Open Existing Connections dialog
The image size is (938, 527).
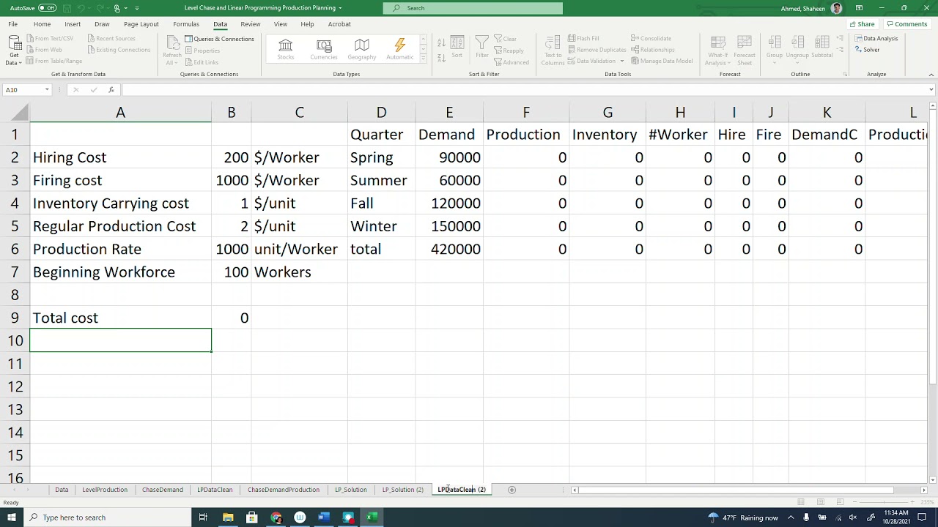point(119,50)
